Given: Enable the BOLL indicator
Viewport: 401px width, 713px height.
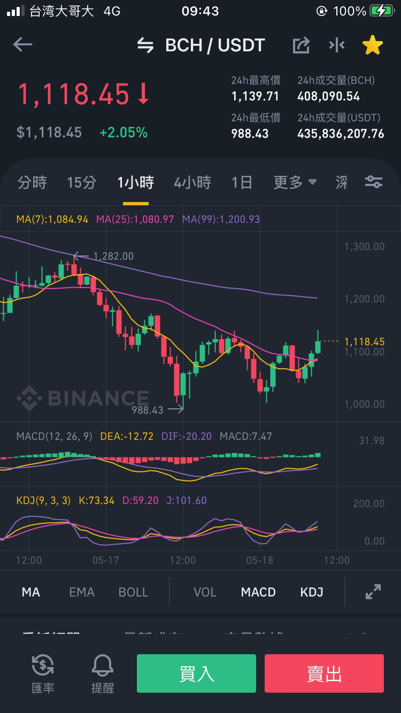Looking at the screenshot, I should 133,592.
